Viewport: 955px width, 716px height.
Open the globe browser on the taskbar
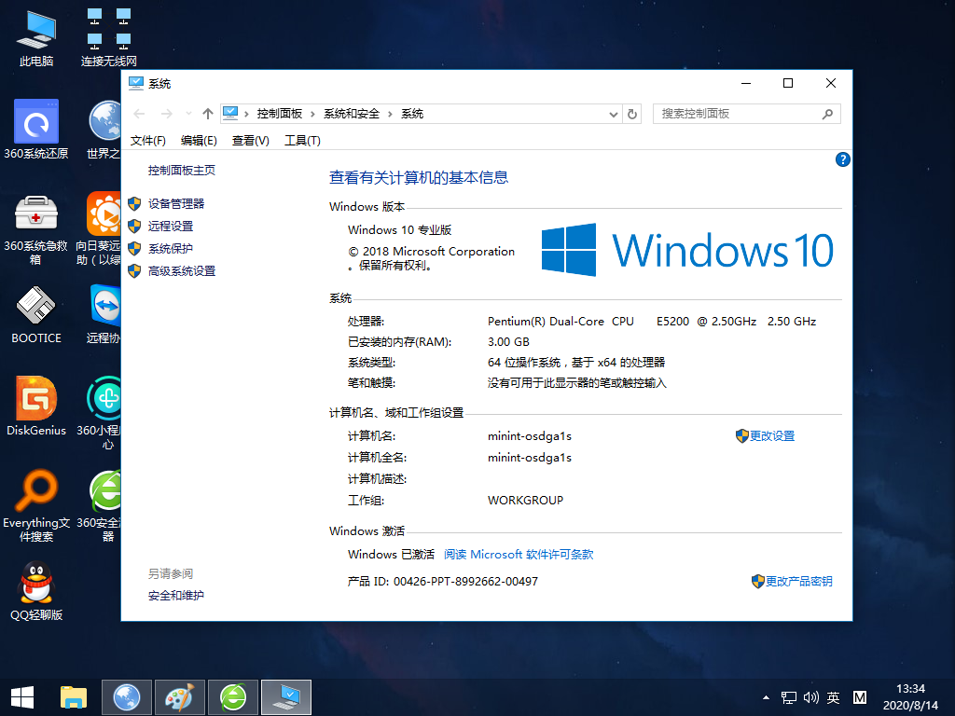127,697
